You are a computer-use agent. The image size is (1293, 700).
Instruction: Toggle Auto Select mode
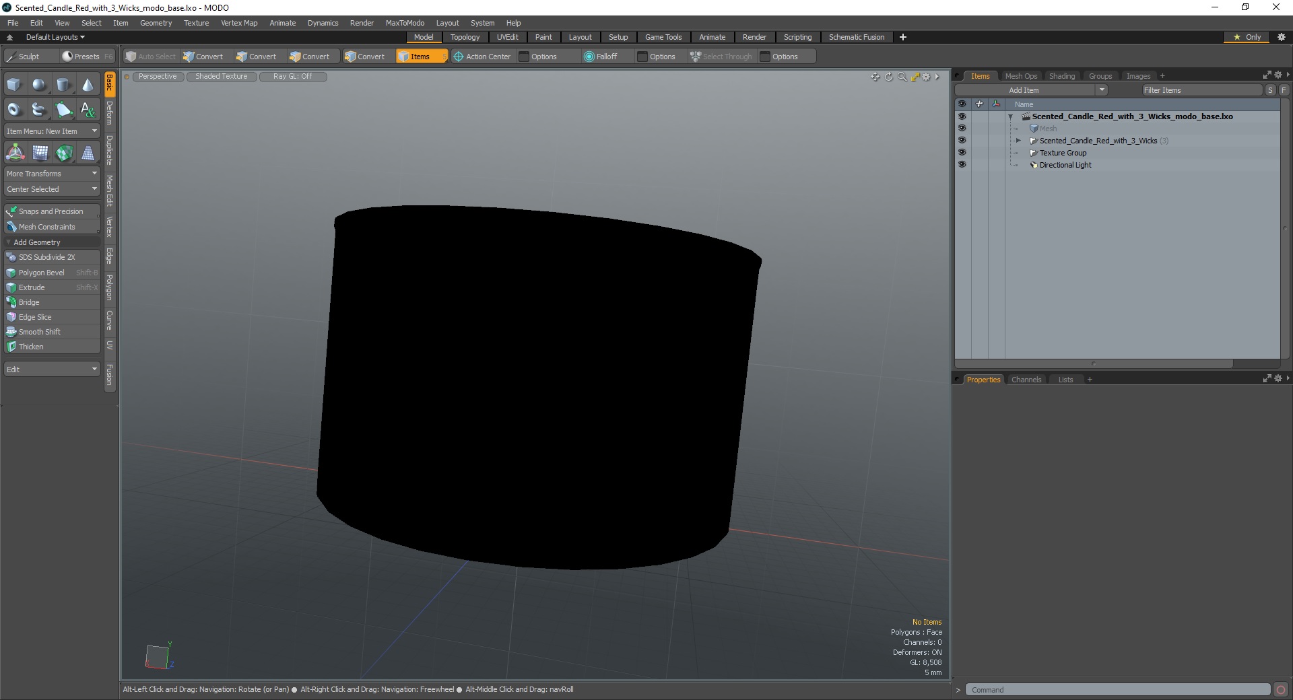click(x=151, y=57)
